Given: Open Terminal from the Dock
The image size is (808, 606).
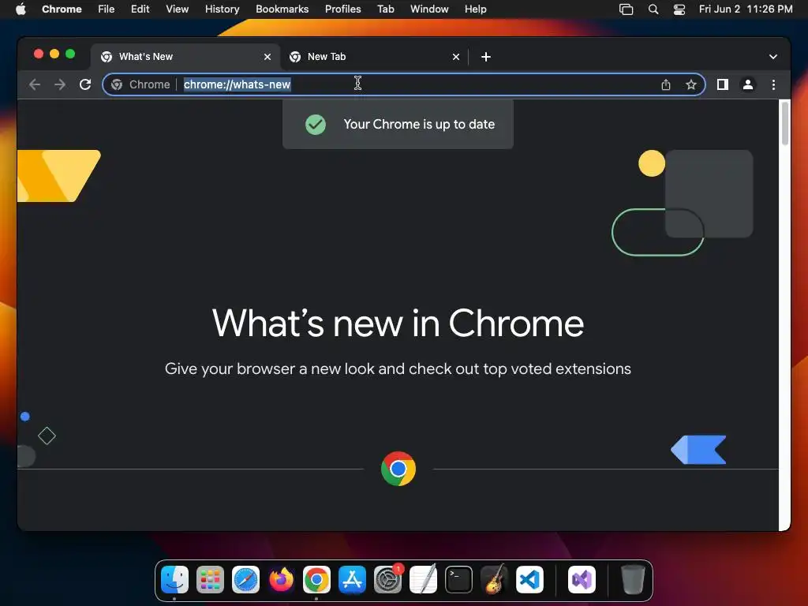Looking at the screenshot, I should [458, 579].
